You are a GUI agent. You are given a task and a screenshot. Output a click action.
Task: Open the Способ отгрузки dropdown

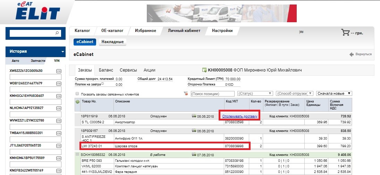(x=294, y=94)
